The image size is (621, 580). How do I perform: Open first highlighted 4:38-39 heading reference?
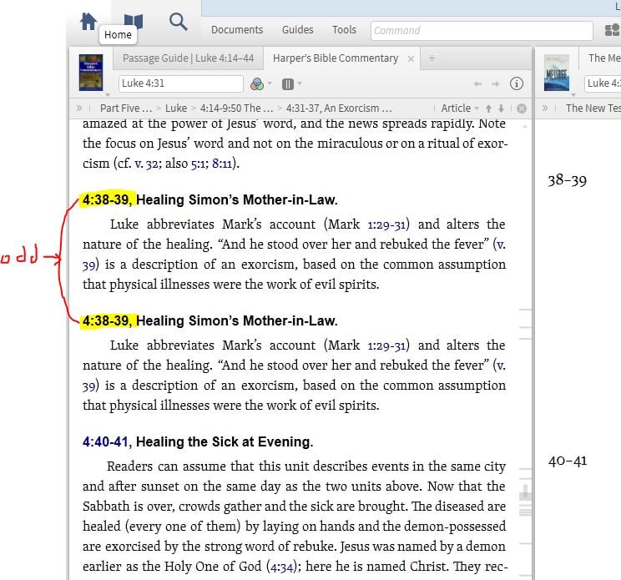click(x=106, y=200)
